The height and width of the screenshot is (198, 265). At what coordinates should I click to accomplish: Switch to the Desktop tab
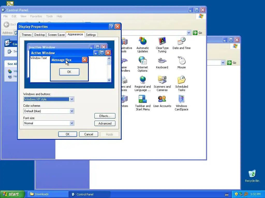(40, 35)
